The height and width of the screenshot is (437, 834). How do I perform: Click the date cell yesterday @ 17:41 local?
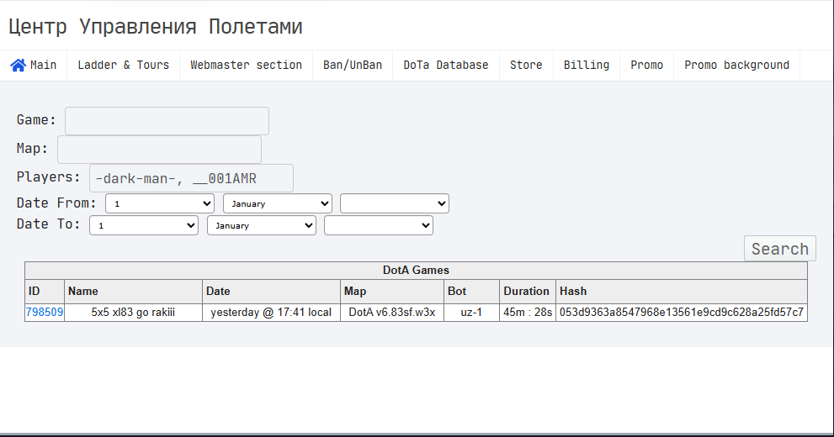(271, 313)
